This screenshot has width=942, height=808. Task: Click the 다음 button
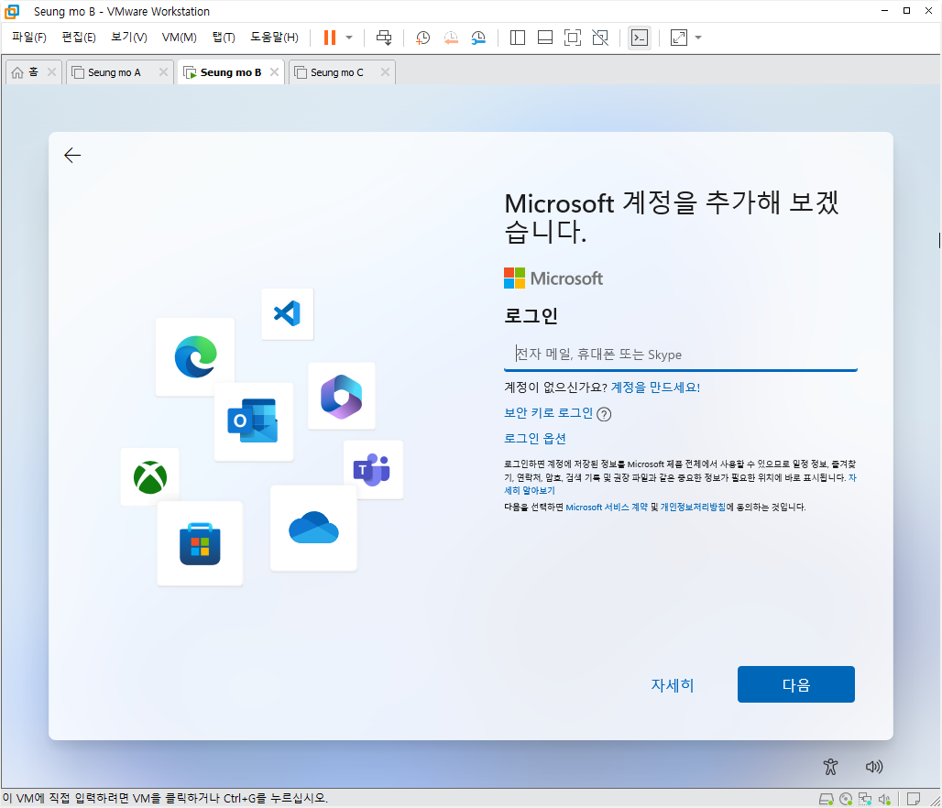pyautogui.click(x=796, y=684)
